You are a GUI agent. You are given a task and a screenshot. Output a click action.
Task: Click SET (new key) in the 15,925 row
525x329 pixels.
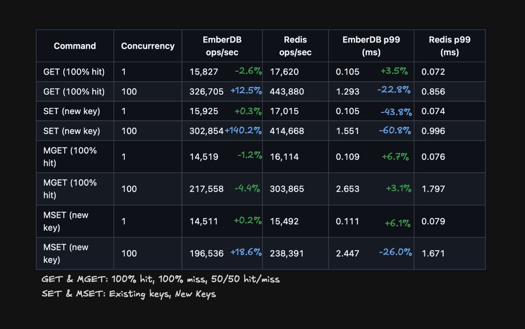(x=72, y=111)
